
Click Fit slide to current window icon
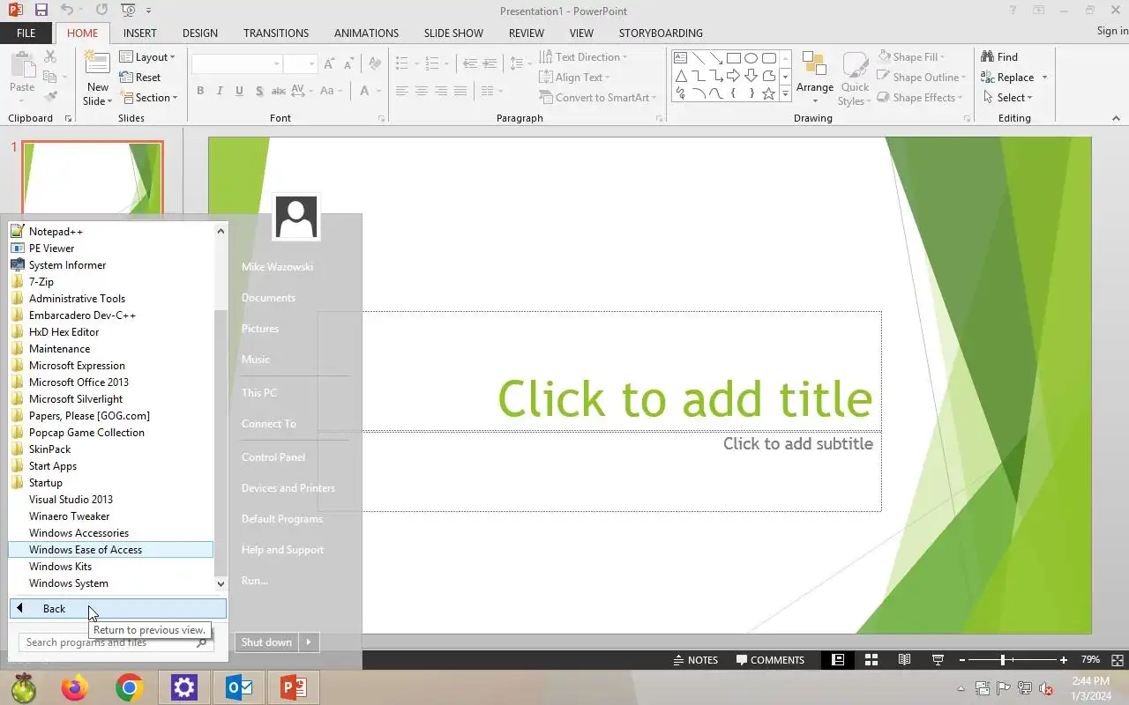pos(1118,660)
